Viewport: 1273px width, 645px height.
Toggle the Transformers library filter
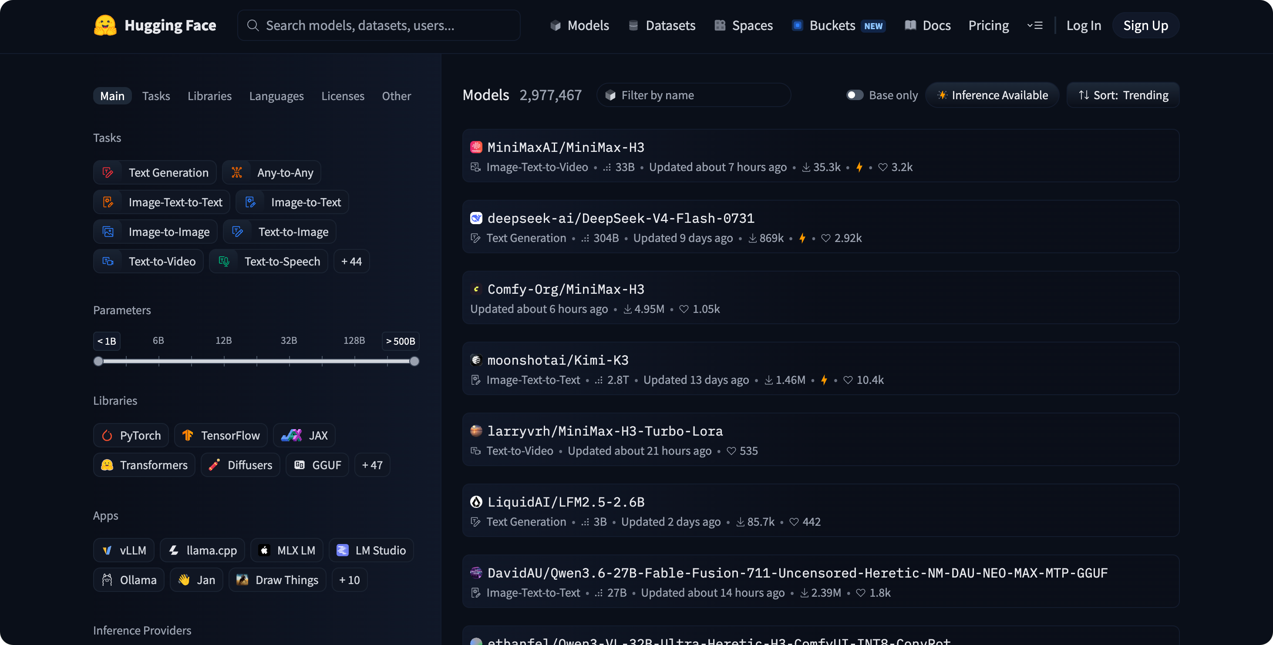144,465
